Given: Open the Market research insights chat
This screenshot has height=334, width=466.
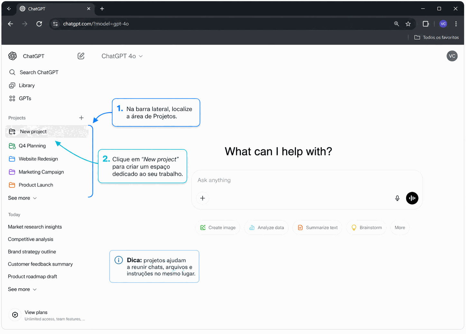Looking at the screenshot, I should (35, 227).
